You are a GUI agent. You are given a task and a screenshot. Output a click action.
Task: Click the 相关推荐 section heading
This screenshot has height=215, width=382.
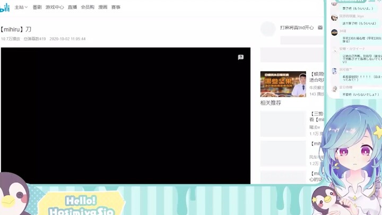[271, 103]
